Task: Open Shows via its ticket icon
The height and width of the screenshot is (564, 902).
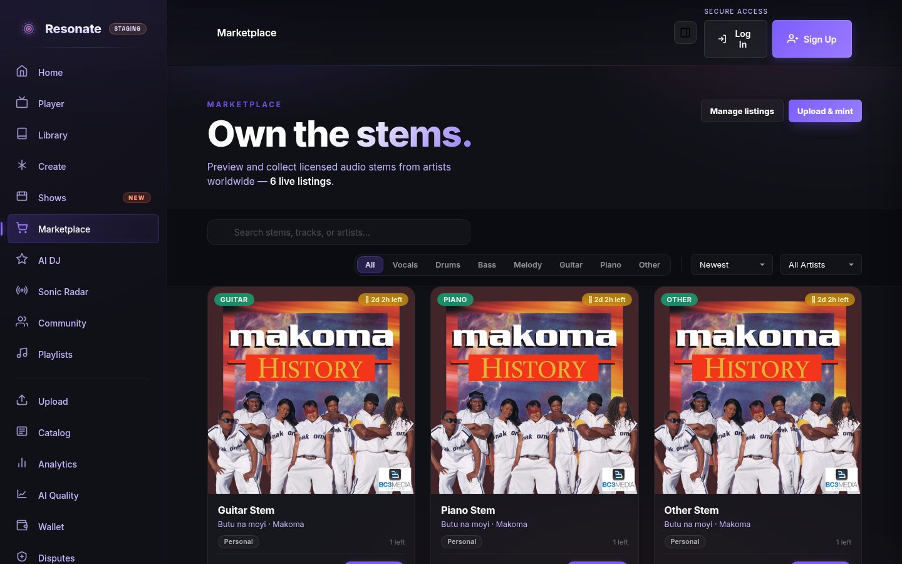Action: (22, 196)
